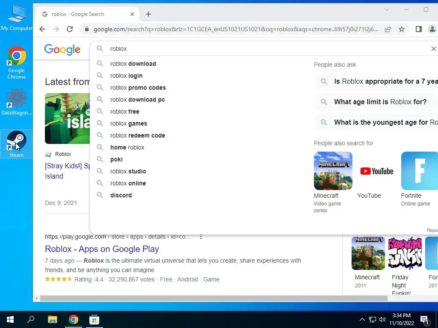Click into the roblox search field
The width and height of the screenshot is (438, 328).
[x=263, y=49]
